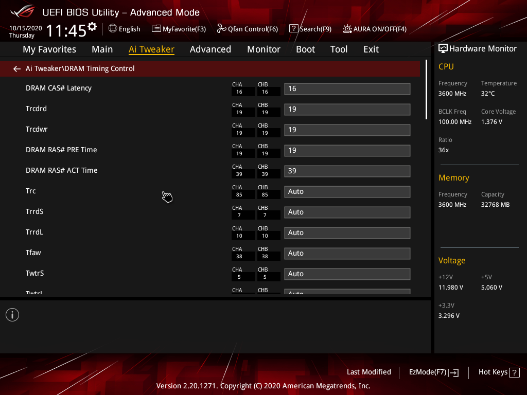
Task: Click the +3.3V 3.296 V reading
Action: click(x=449, y=316)
